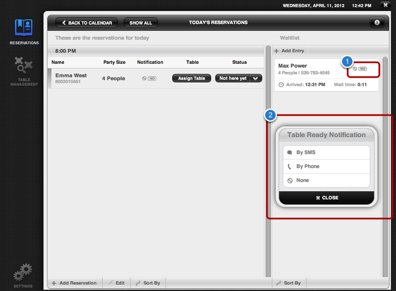
Task: Click the Table column header
Action: 193,62
